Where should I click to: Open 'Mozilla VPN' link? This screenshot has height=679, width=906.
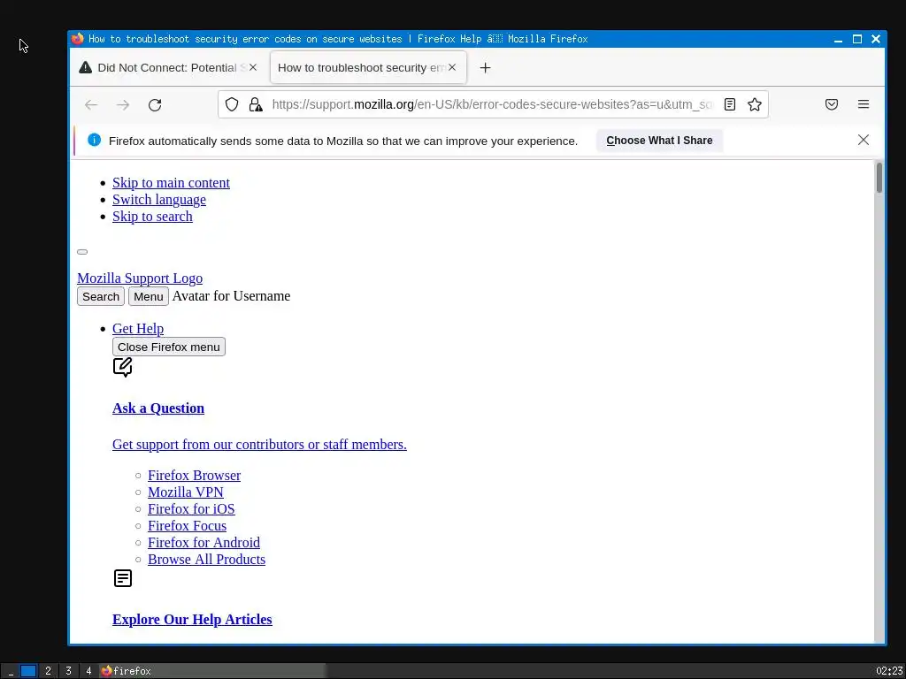click(x=186, y=492)
